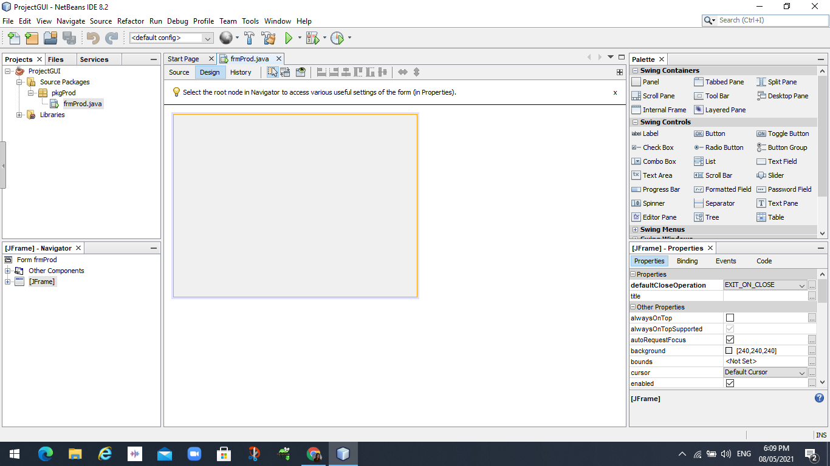This screenshot has height=466, width=830.
Task: Click the JFrame design canvas
Action: [x=295, y=206]
